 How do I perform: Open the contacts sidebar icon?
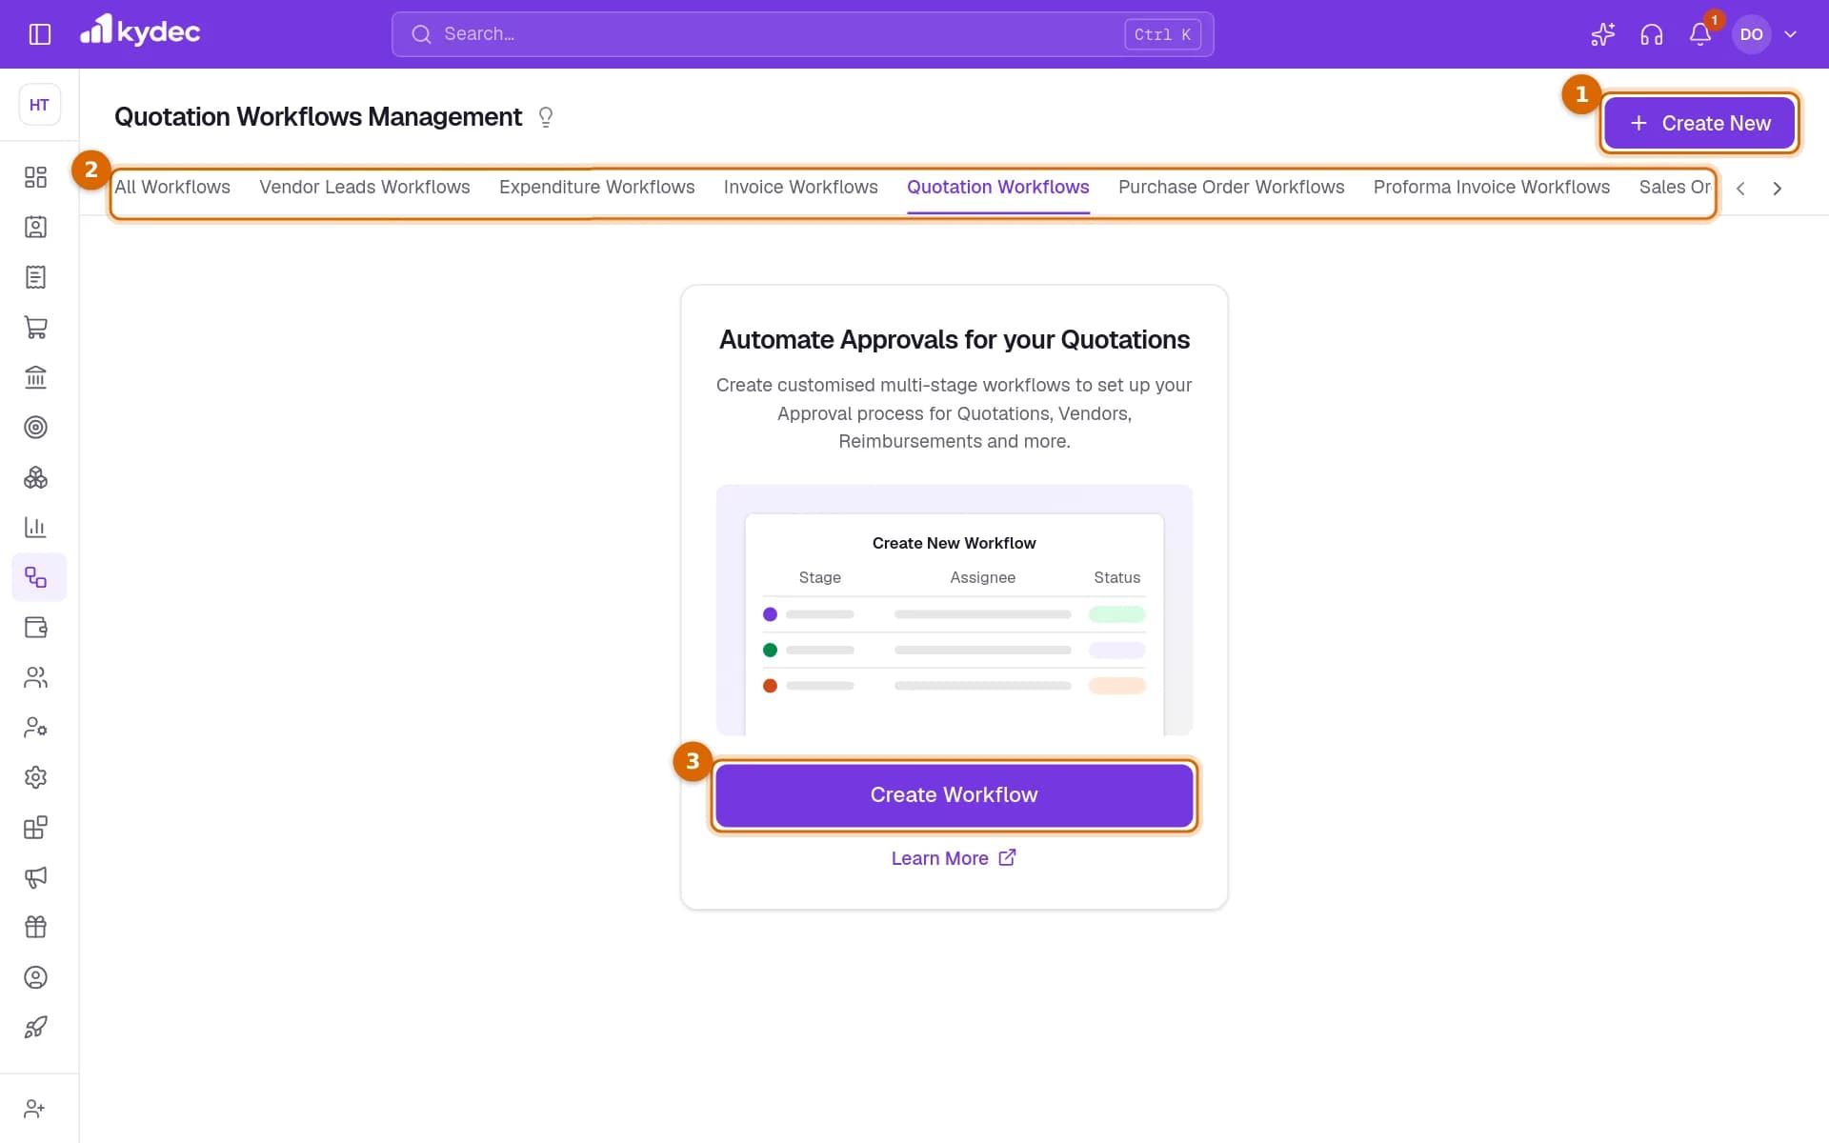(35, 227)
